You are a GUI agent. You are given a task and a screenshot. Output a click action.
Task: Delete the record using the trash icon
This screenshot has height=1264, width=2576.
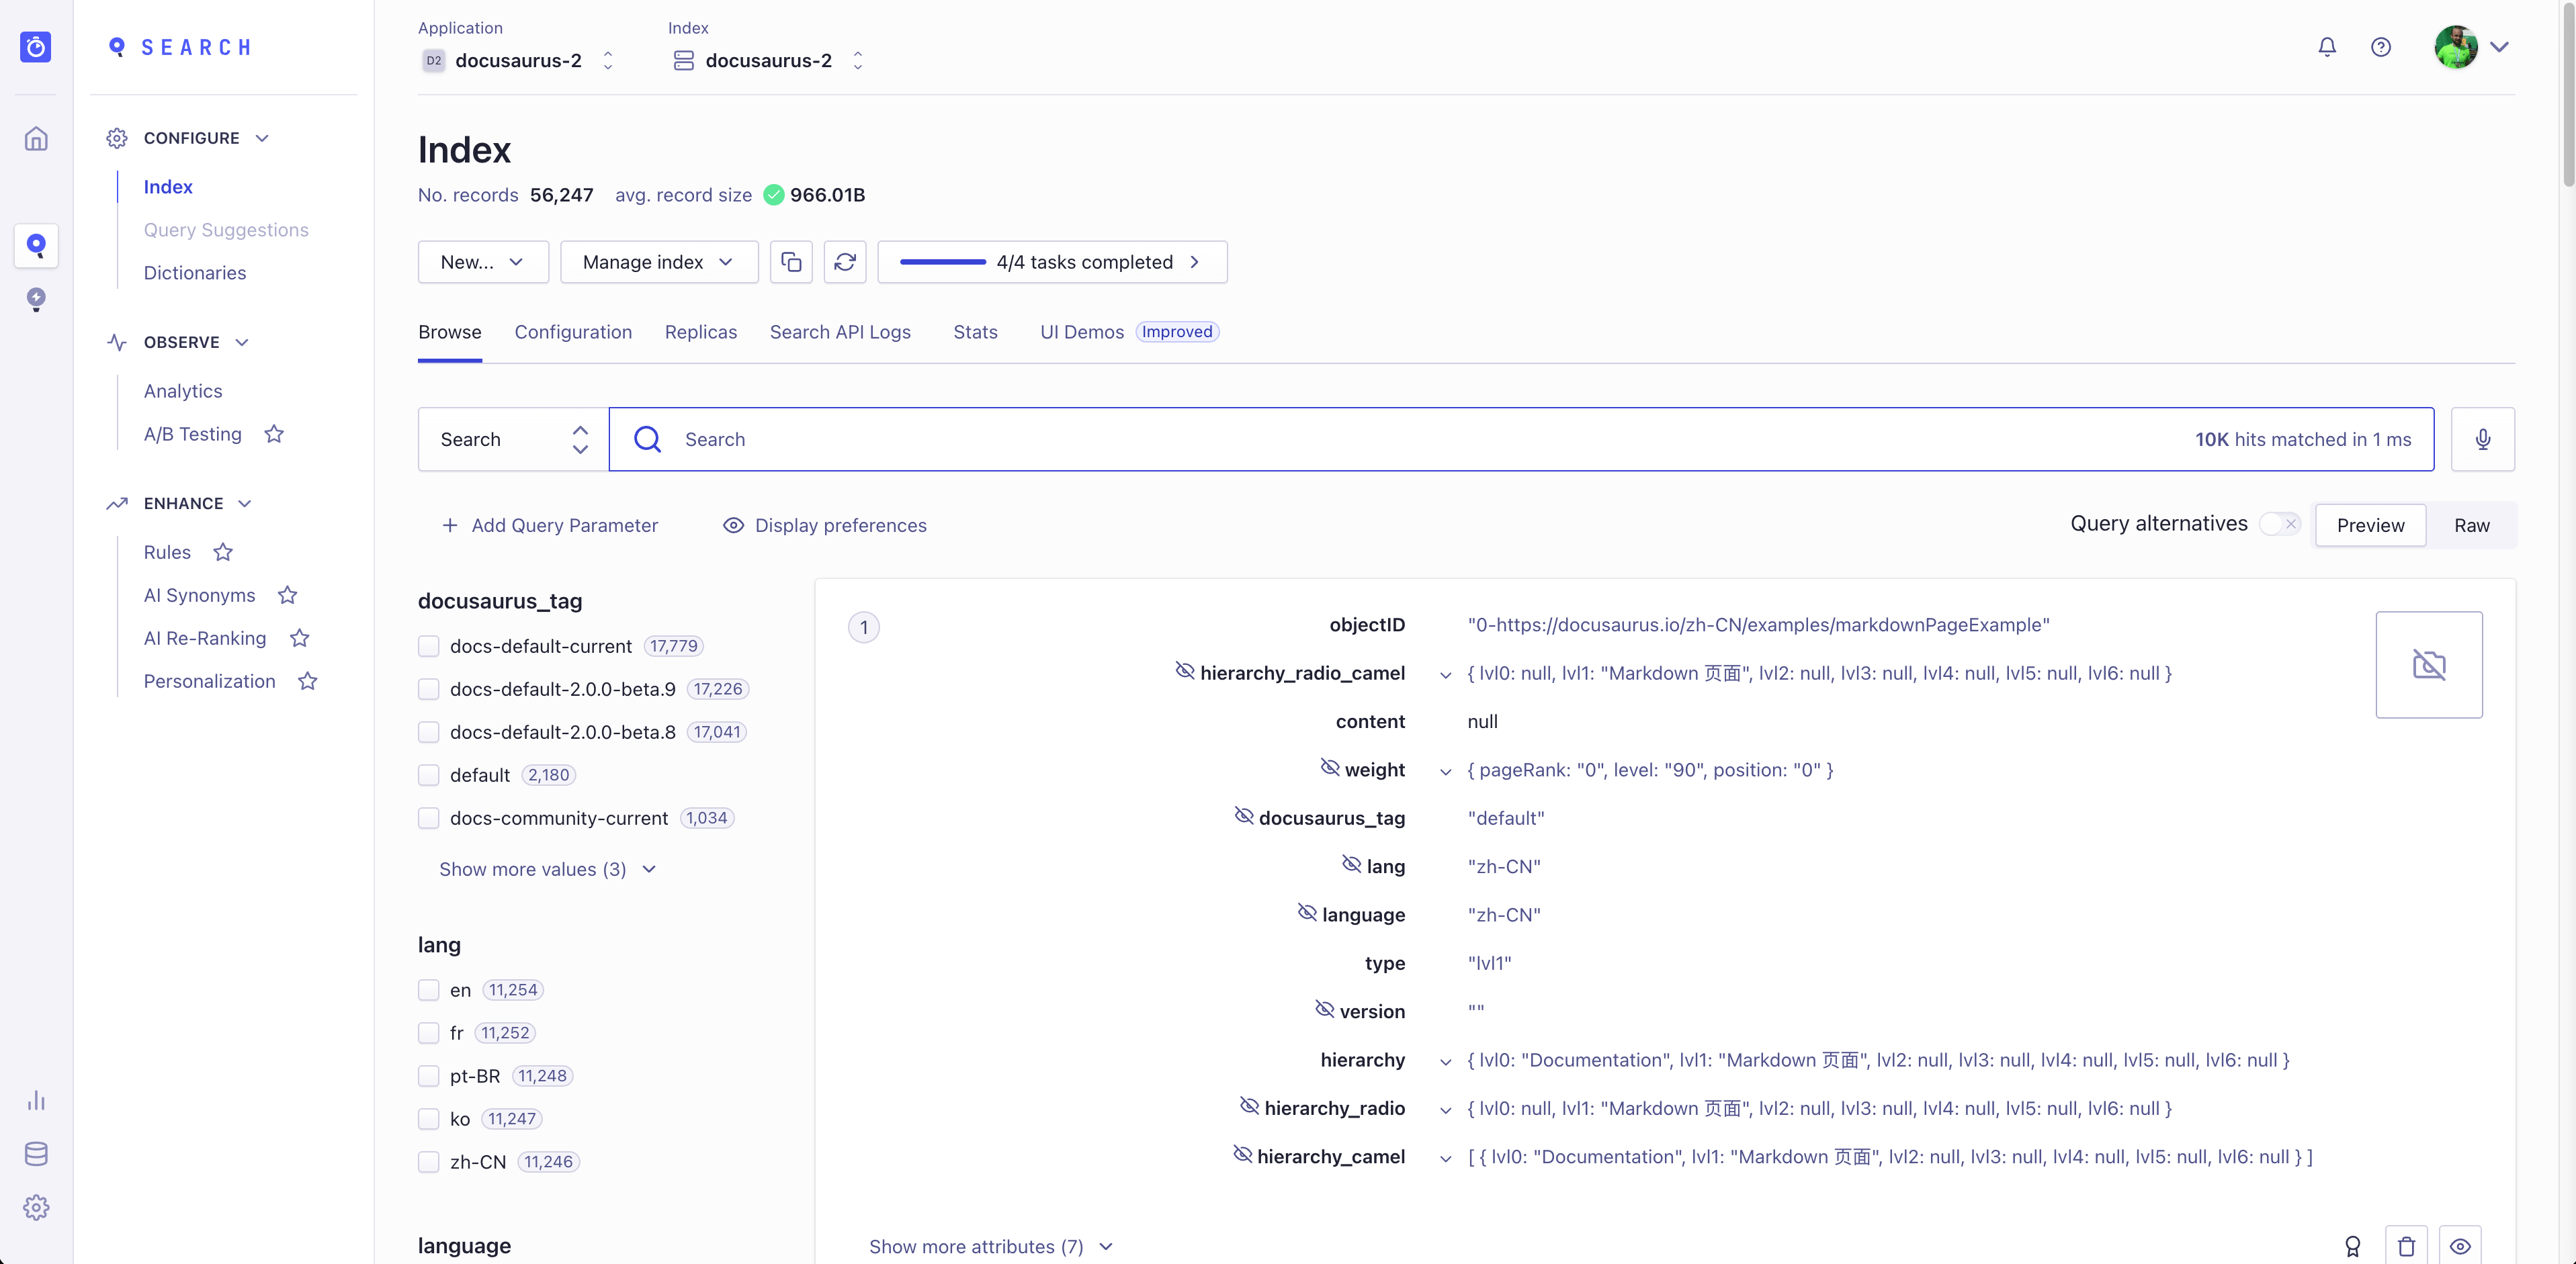click(x=2407, y=1246)
